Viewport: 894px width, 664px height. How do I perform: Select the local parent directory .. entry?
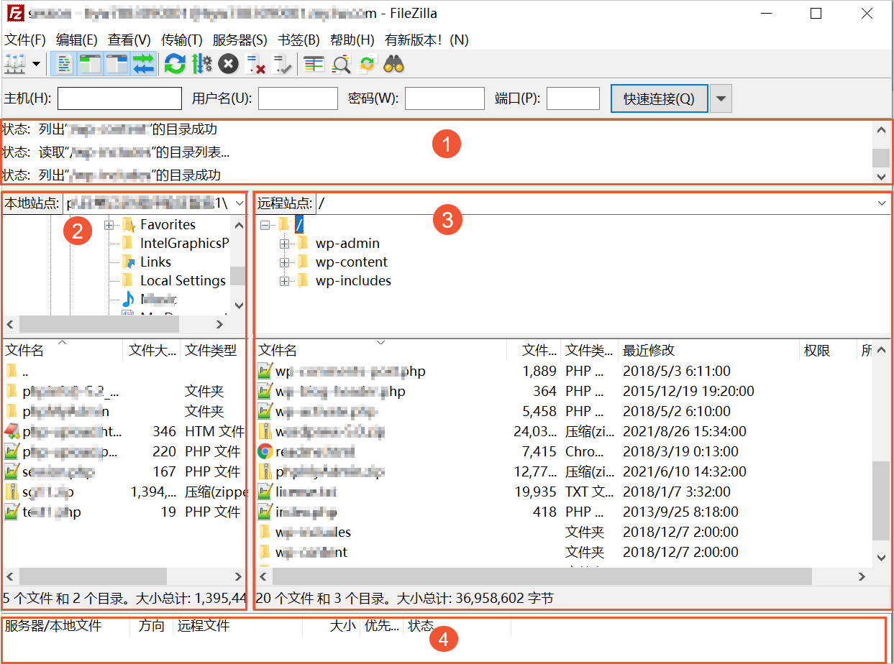click(124, 372)
